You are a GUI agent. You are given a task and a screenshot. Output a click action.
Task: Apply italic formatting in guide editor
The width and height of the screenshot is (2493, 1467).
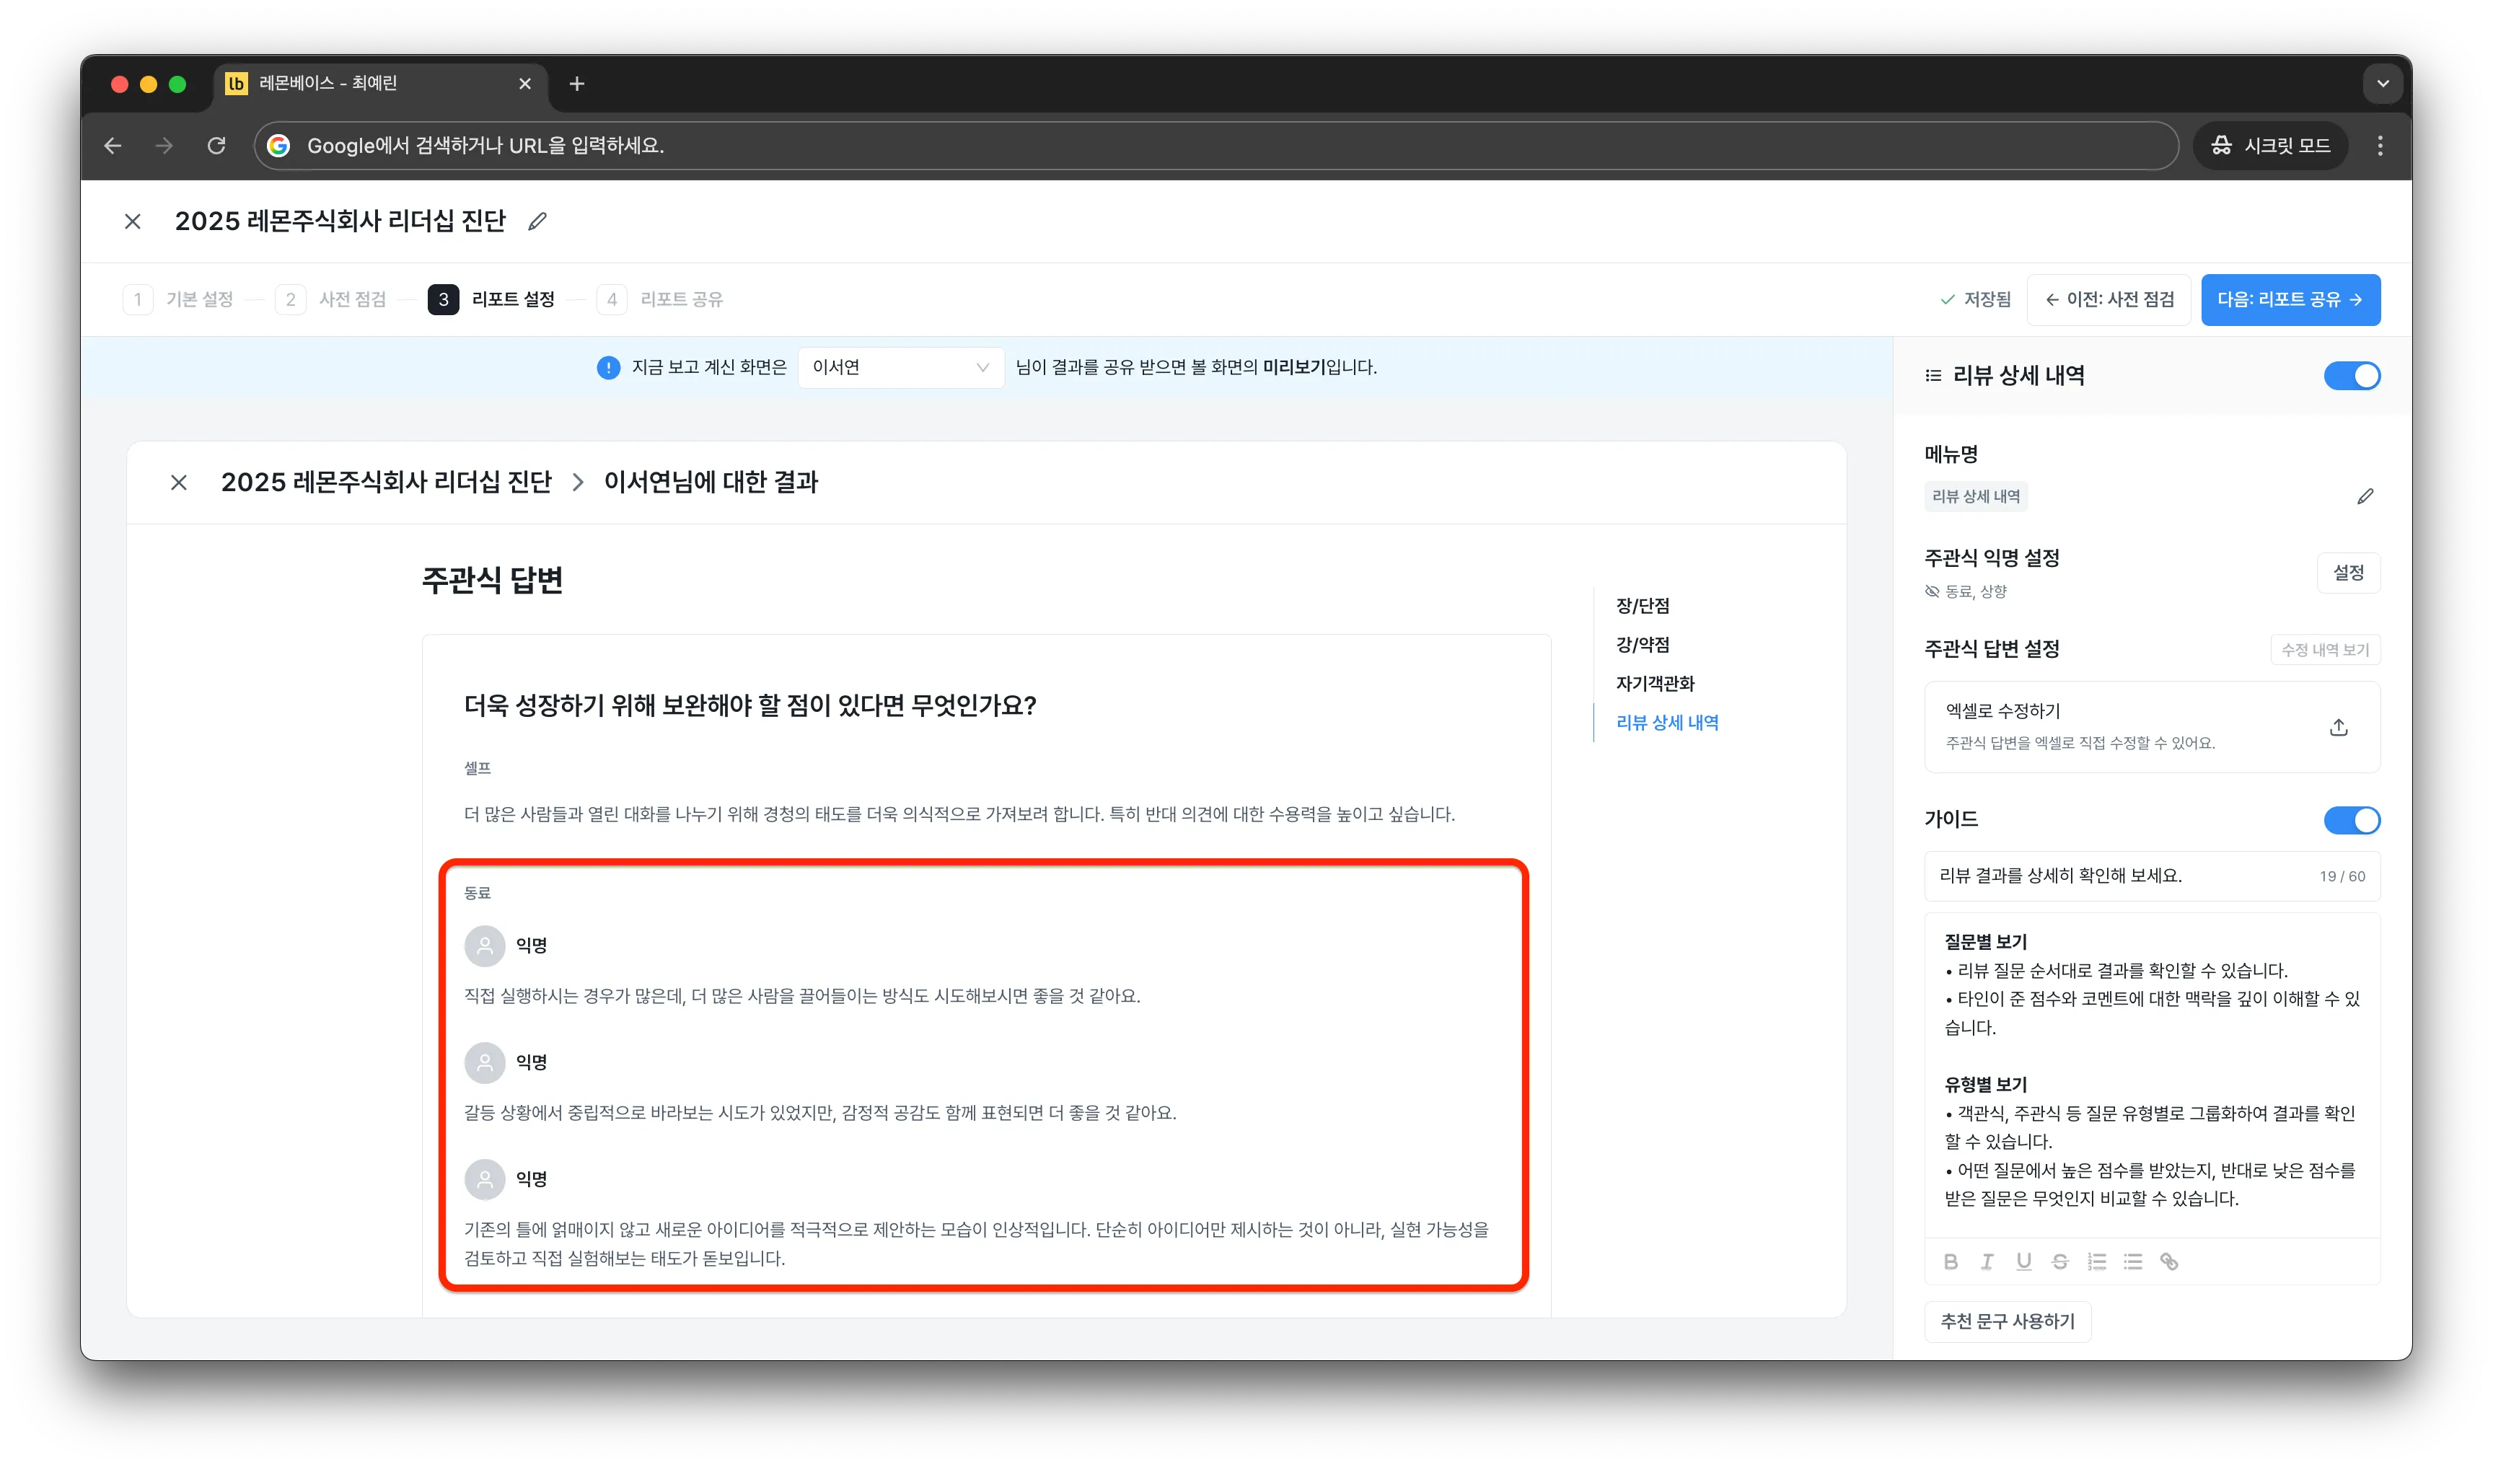(1987, 1261)
